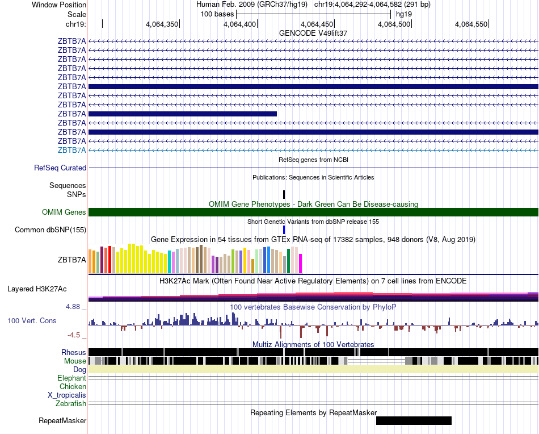Image resolution: width=539 pixels, height=434 pixels.
Task: Click the hg19 text beside the scale bar
Action: (x=404, y=14)
